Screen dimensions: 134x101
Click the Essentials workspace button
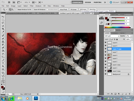[77, 2]
